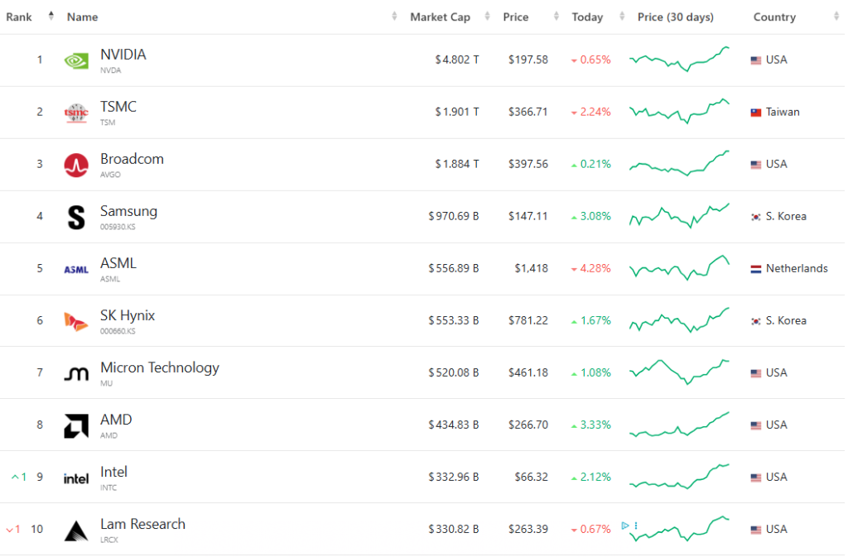Screen dimensions: 848x557
Task: Sort by Today percentage change
Action: pos(587,17)
